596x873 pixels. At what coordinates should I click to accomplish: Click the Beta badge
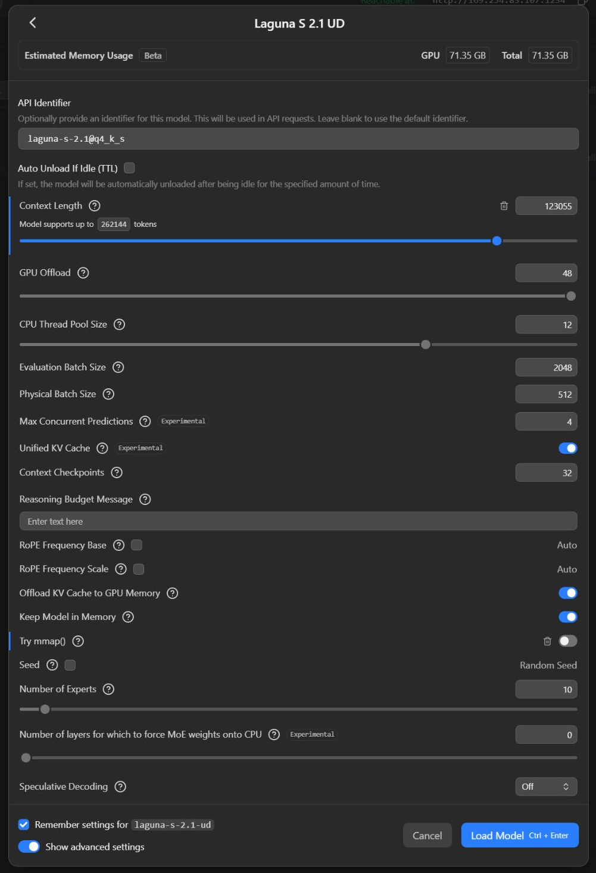pos(153,55)
